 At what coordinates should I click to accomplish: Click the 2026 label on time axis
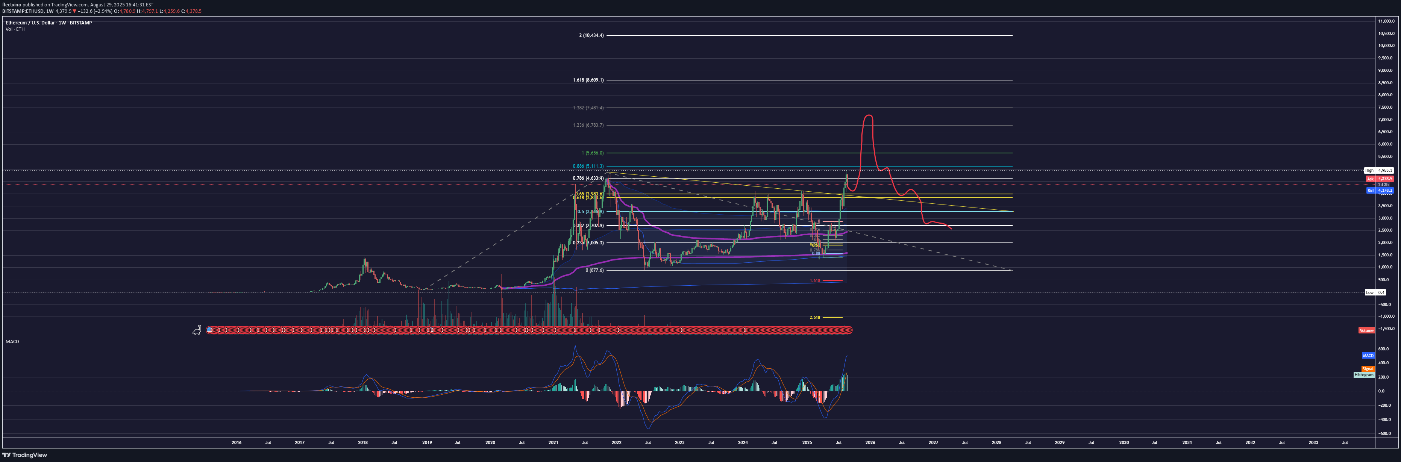click(x=870, y=442)
